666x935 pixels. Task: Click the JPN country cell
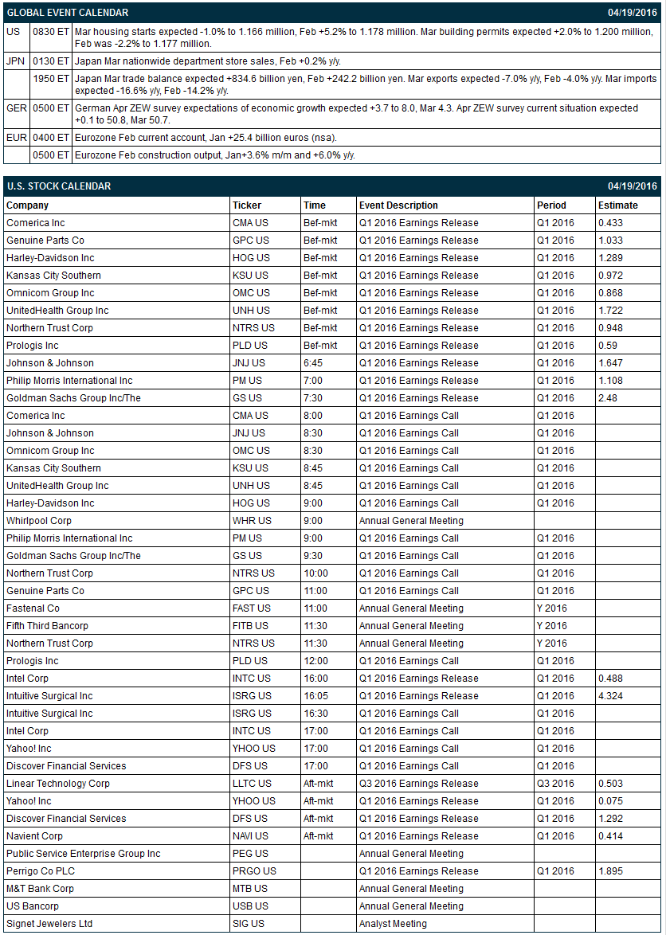pyautogui.click(x=15, y=61)
